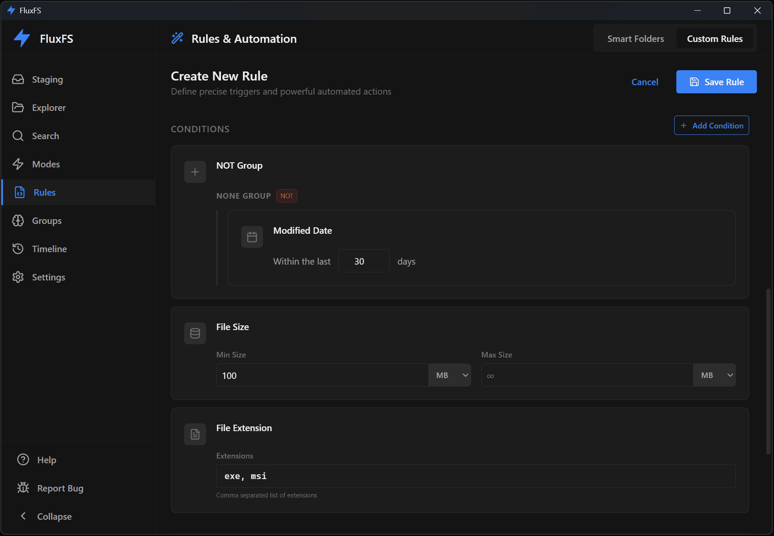This screenshot has width=774, height=536.
Task: View the Timeline from the sidebar
Action: pos(49,249)
